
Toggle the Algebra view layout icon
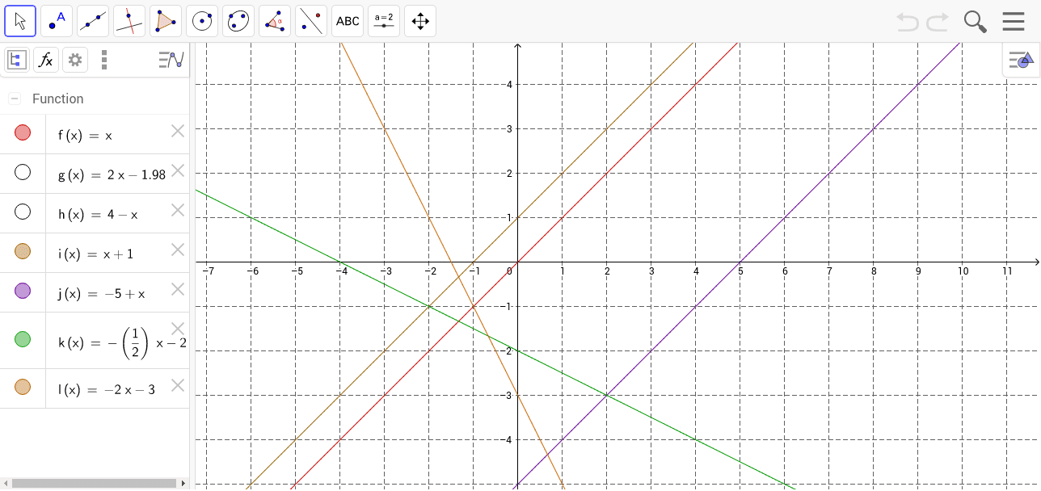pos(16,59)
